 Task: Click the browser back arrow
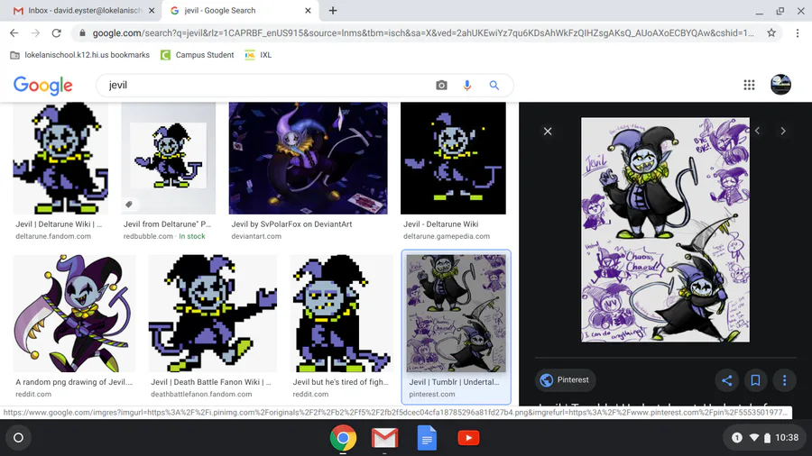14,33
